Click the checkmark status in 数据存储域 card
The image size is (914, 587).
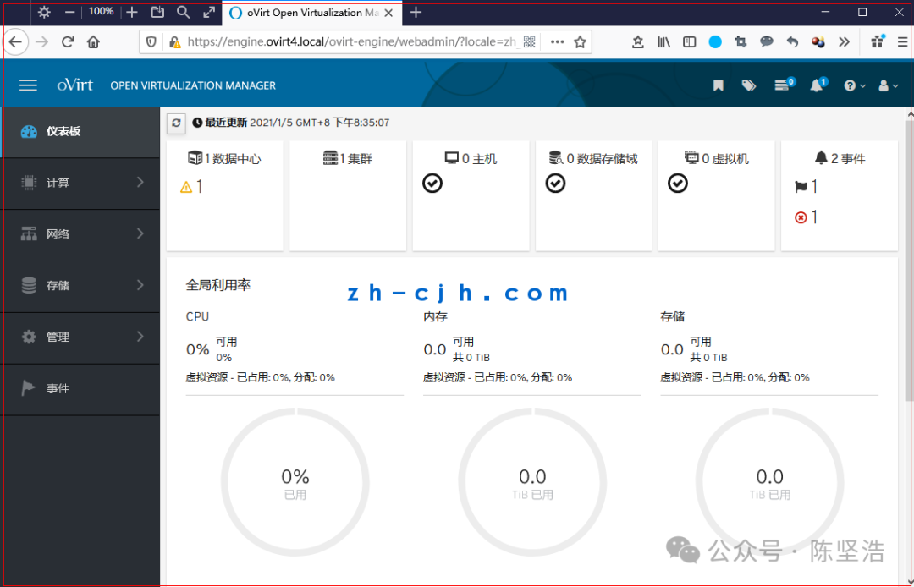pos(555,184)
